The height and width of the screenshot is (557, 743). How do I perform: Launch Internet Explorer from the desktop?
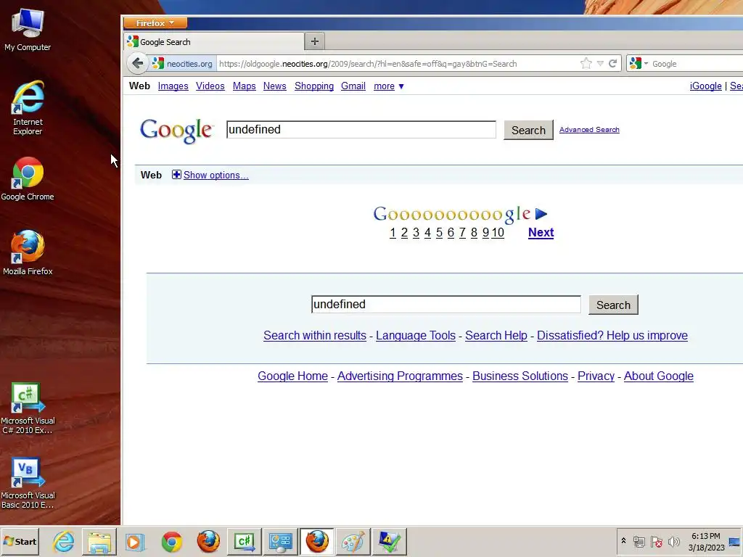pos(28,107)
